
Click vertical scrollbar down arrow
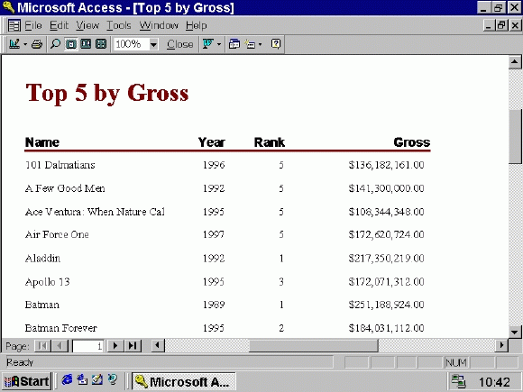515,332
